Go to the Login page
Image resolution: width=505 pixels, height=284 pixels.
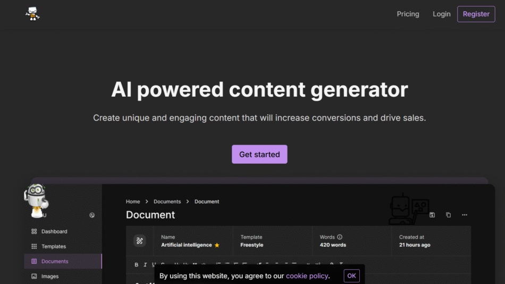441,14
